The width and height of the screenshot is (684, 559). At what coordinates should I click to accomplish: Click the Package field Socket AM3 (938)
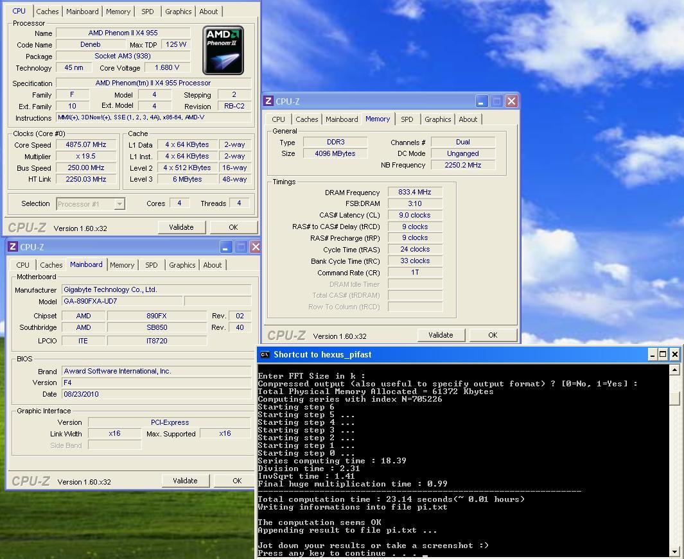tap(123, 56)
